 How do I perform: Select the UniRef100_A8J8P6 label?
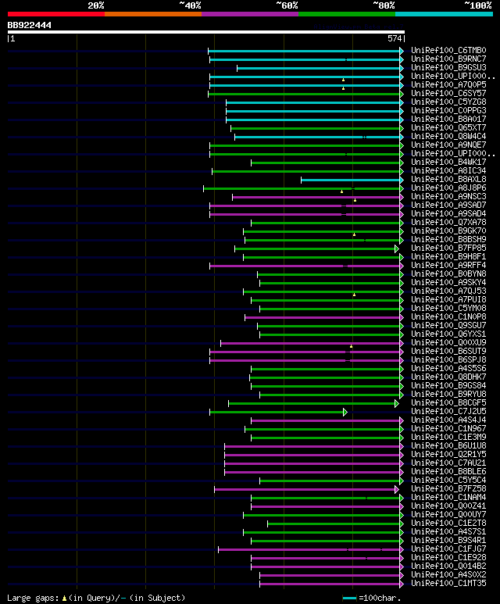tap(448, 188)
